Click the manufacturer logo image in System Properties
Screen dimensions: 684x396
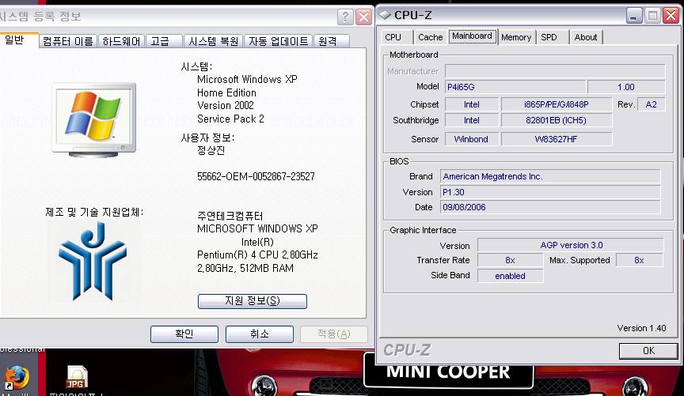pyautogui.click(x=93, y=262)
